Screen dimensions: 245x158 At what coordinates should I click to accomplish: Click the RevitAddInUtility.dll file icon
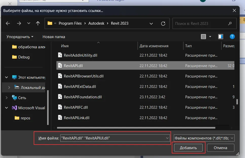(x=60, y=55)
